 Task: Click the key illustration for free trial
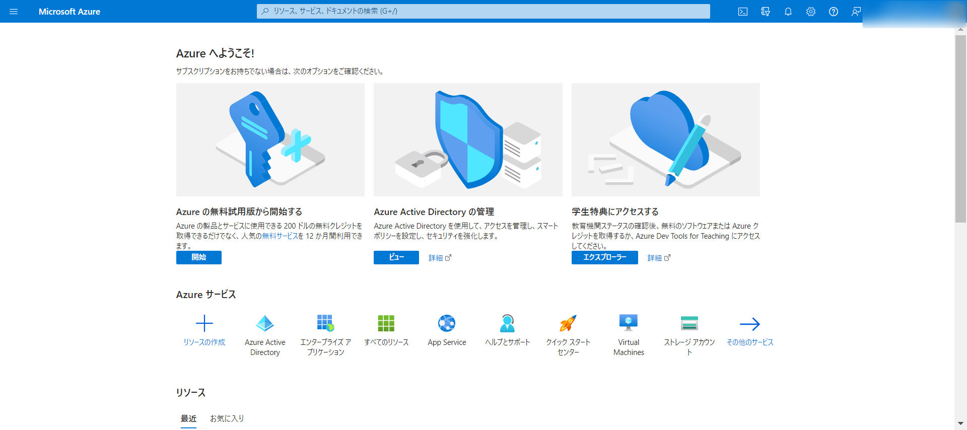coord(270,139)
